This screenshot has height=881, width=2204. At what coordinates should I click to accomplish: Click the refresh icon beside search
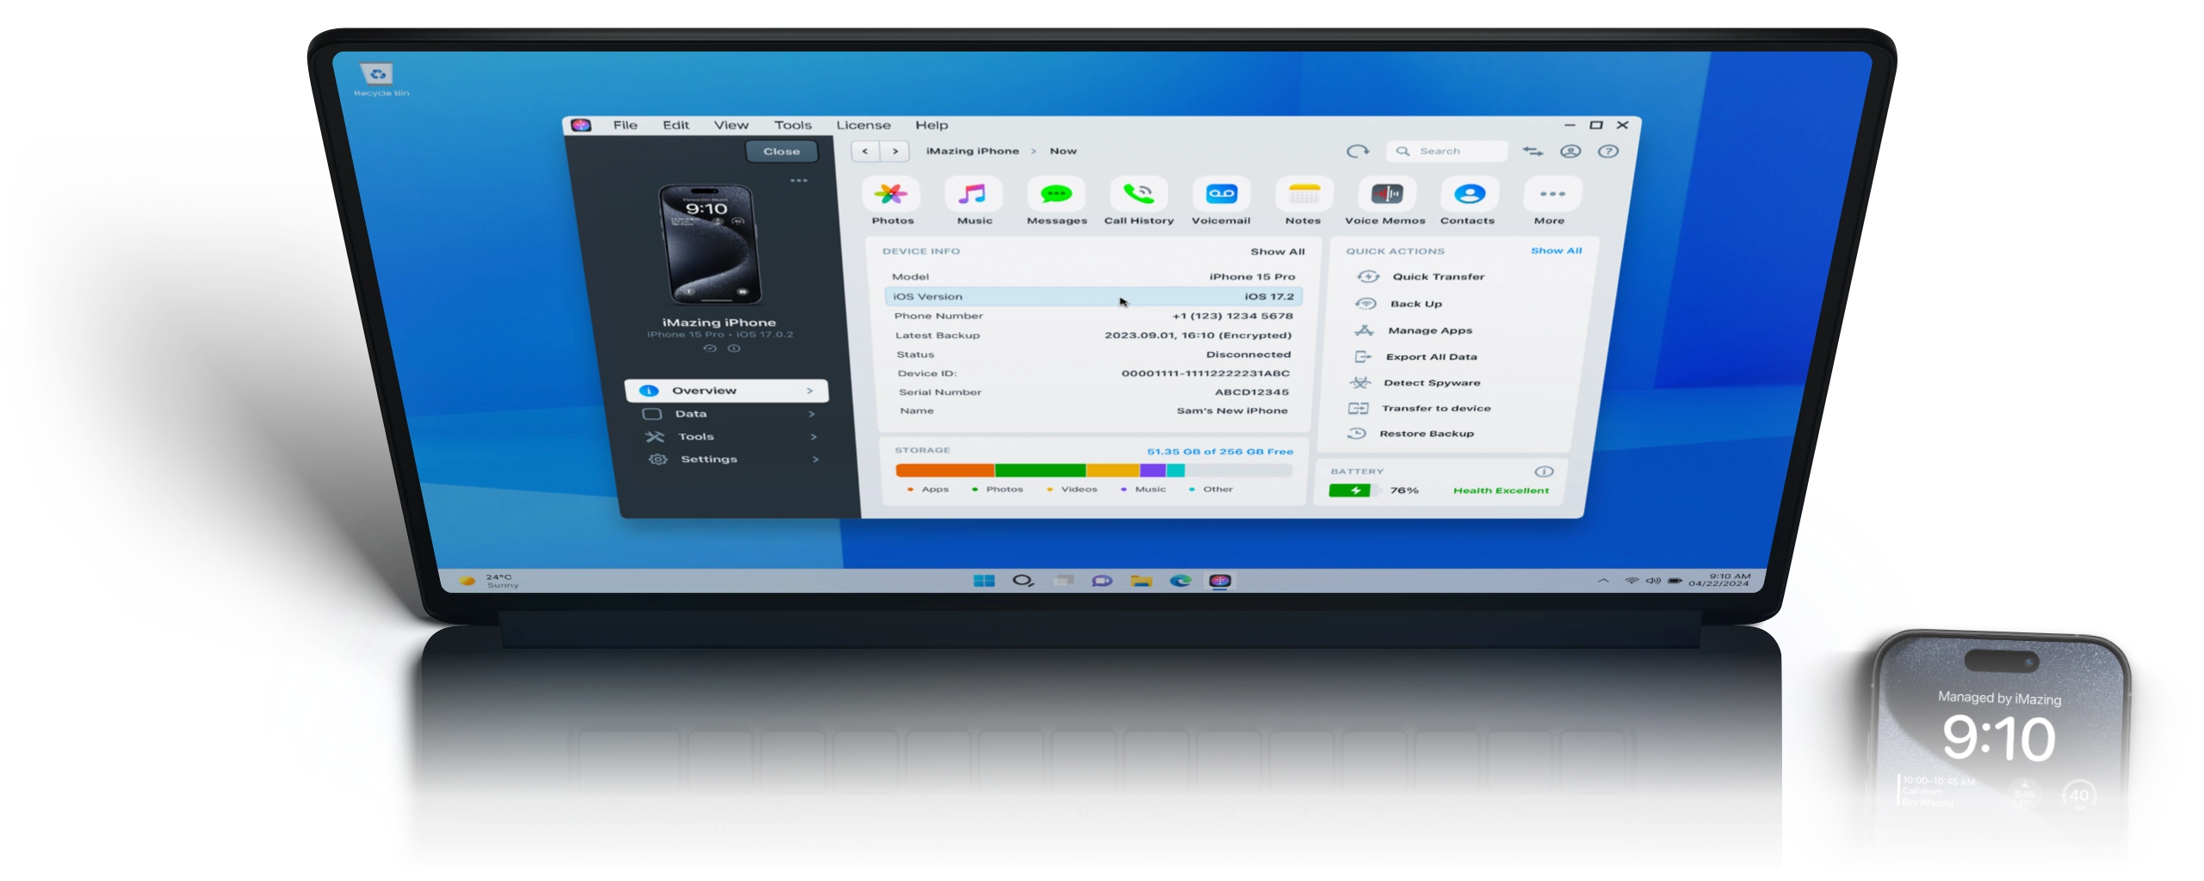click(x=1358, y=151)
